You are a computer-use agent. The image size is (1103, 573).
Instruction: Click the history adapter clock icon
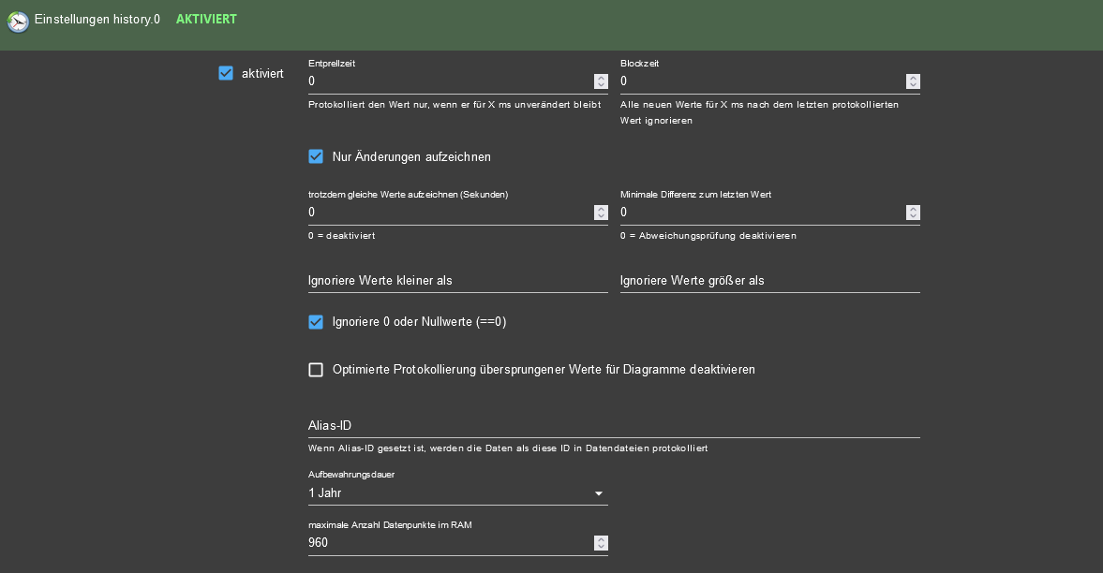(18, 22)
